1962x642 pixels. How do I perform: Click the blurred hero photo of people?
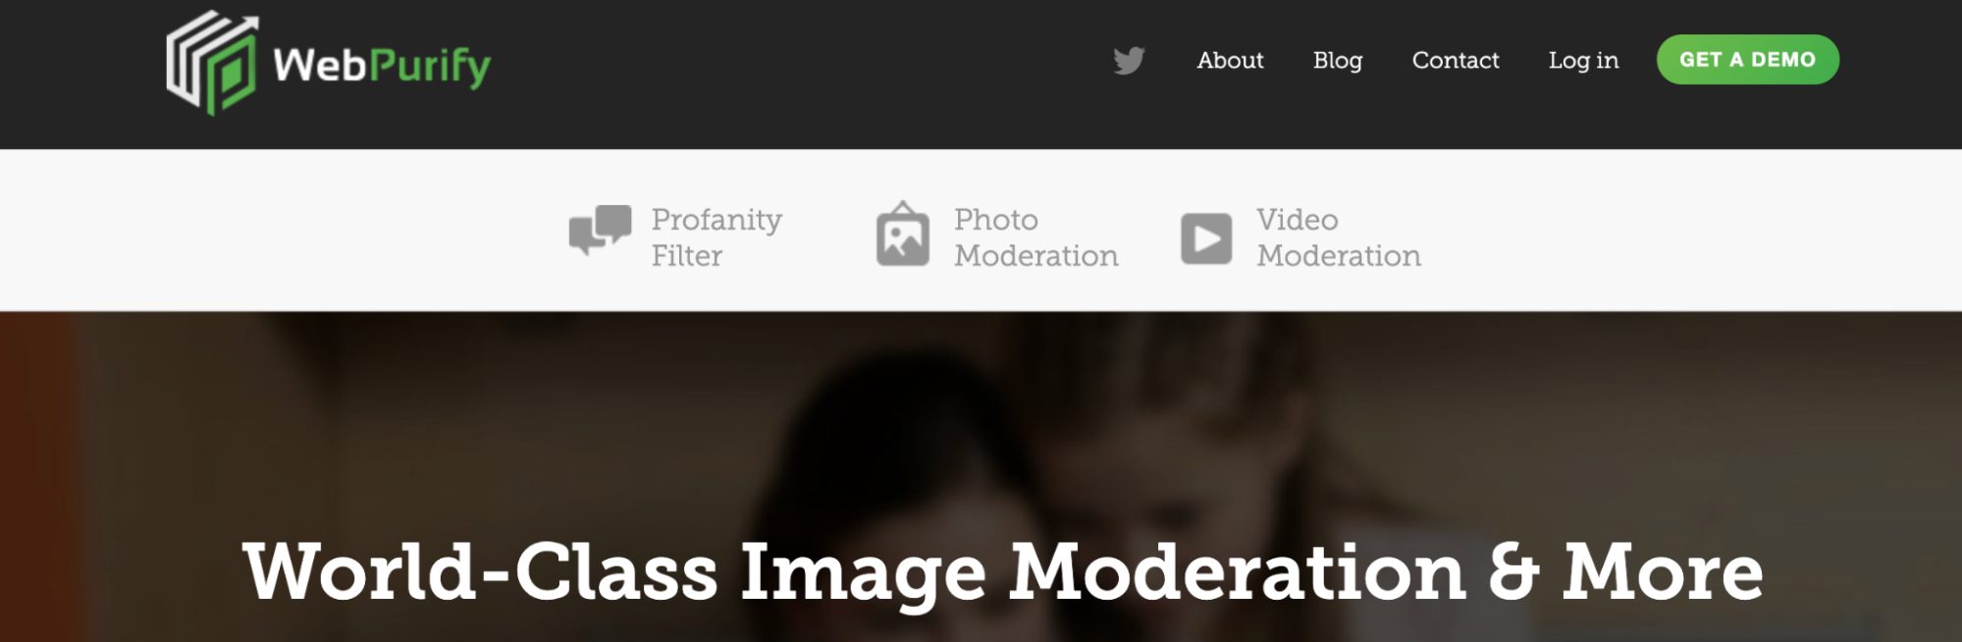pos(981,422)
